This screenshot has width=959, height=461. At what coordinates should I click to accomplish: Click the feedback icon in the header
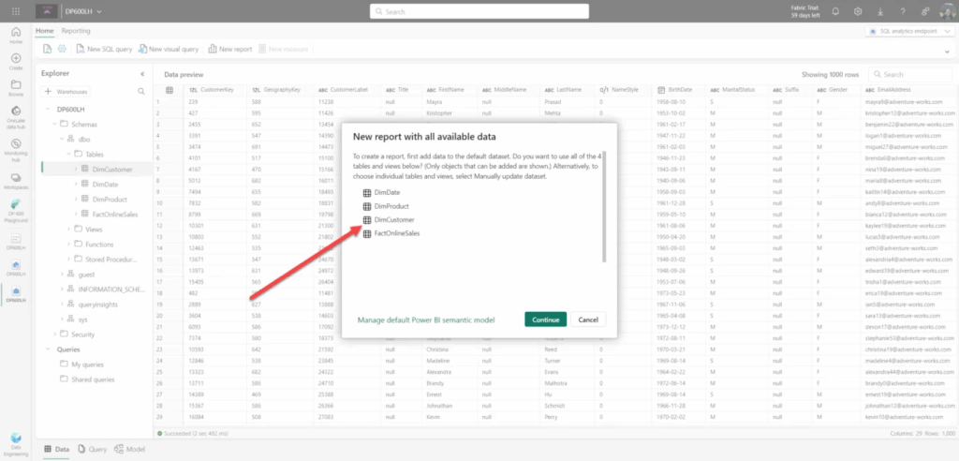click(924, 11)
